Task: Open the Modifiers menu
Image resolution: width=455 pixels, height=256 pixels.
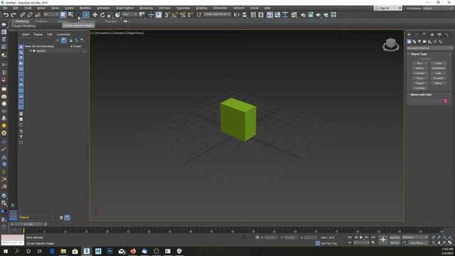Action: coord(85,8)
